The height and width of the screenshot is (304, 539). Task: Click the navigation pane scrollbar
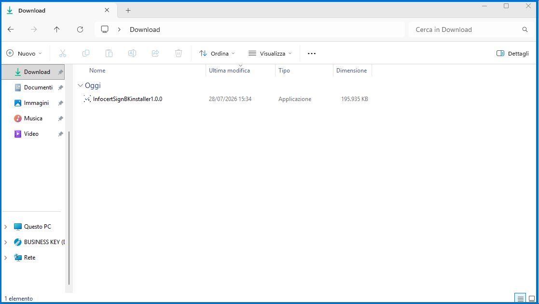(69, 208)
